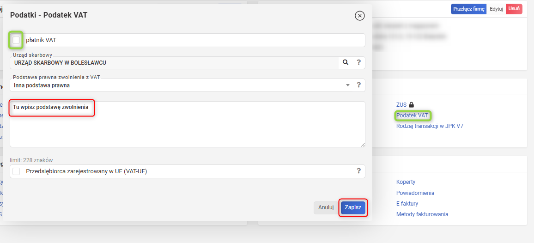Click the Przełącz firmę button
The width and height of the screenshot is (534, 243).
pos(468,9)
